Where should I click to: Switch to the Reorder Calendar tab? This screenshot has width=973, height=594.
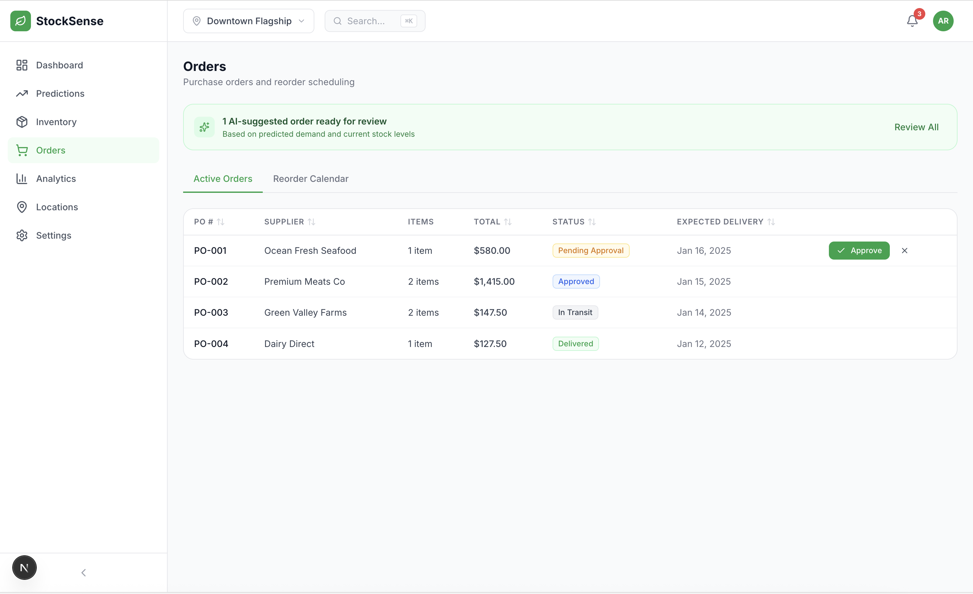coord(310,179)
